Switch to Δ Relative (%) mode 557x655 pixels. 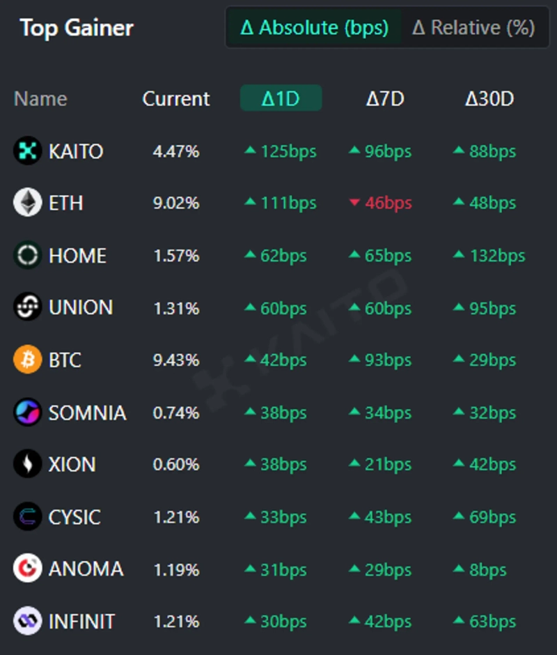[x=473, y=28]
